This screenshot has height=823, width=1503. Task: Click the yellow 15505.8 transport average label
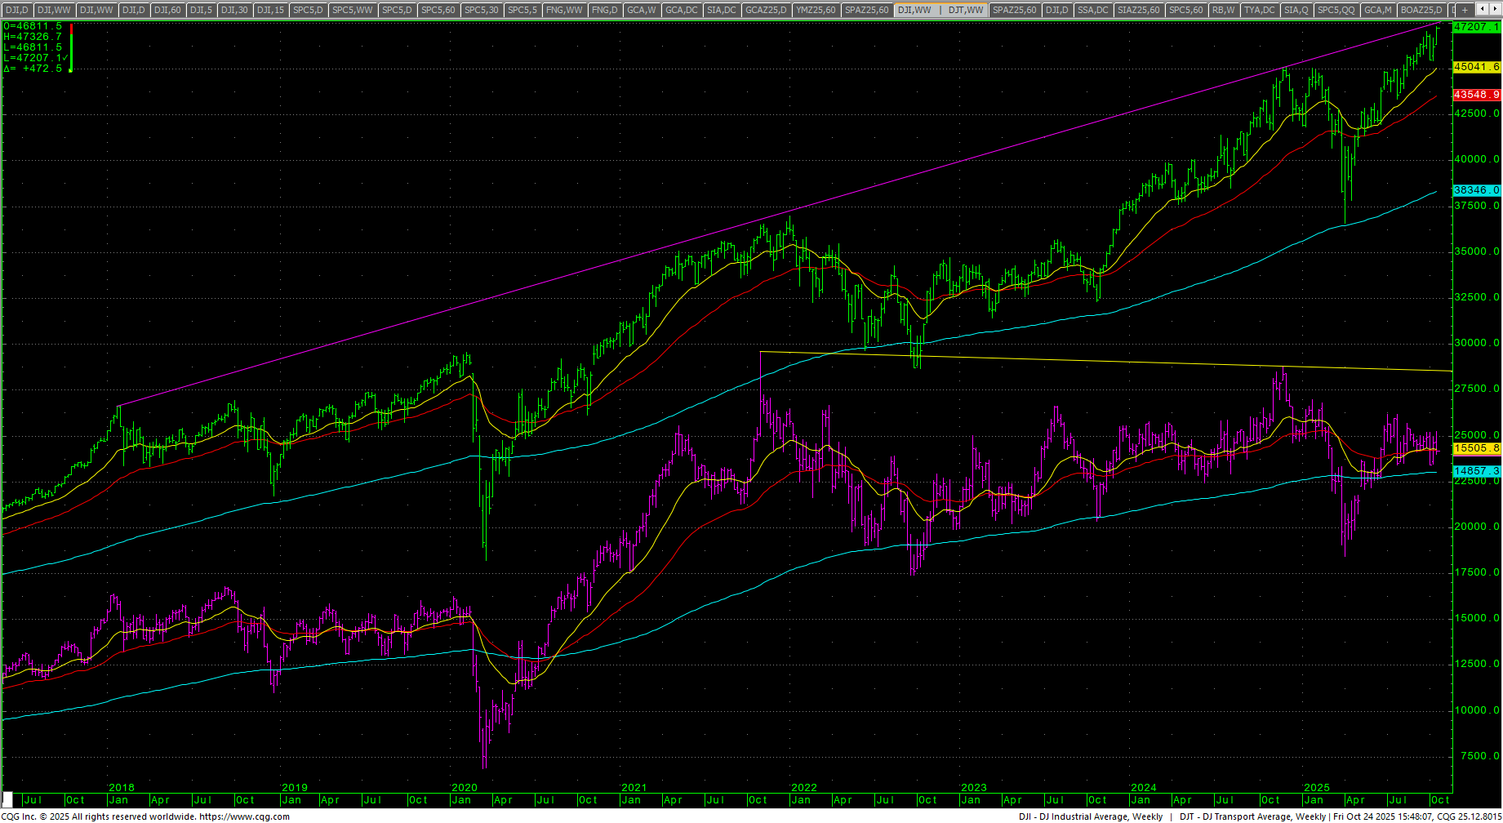tap(1477, 448)
